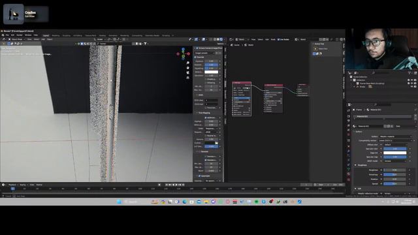Open the Texture properties tab
The width and height of the screenshot is (418, 235).
pyautogui.click(x=349, y=180)
